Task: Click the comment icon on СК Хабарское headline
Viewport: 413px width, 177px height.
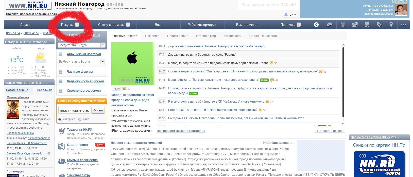Action: click(267, 102)
